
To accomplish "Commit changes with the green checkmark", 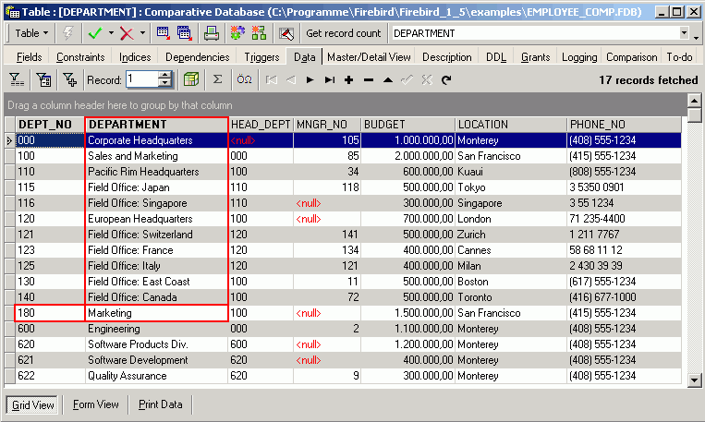I will 95,33.
